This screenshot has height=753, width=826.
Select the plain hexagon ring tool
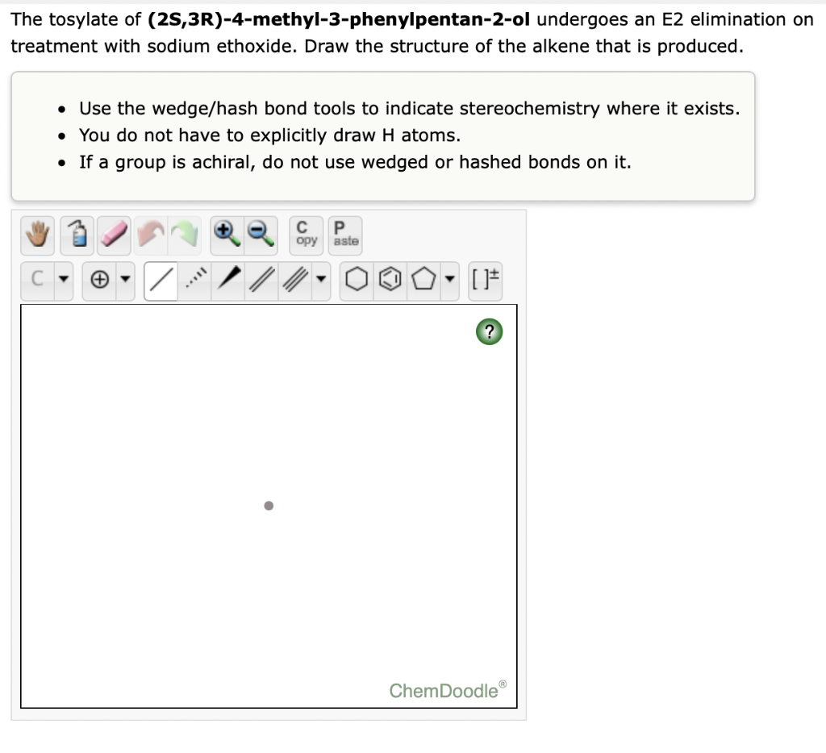click(x=355, y=280)
